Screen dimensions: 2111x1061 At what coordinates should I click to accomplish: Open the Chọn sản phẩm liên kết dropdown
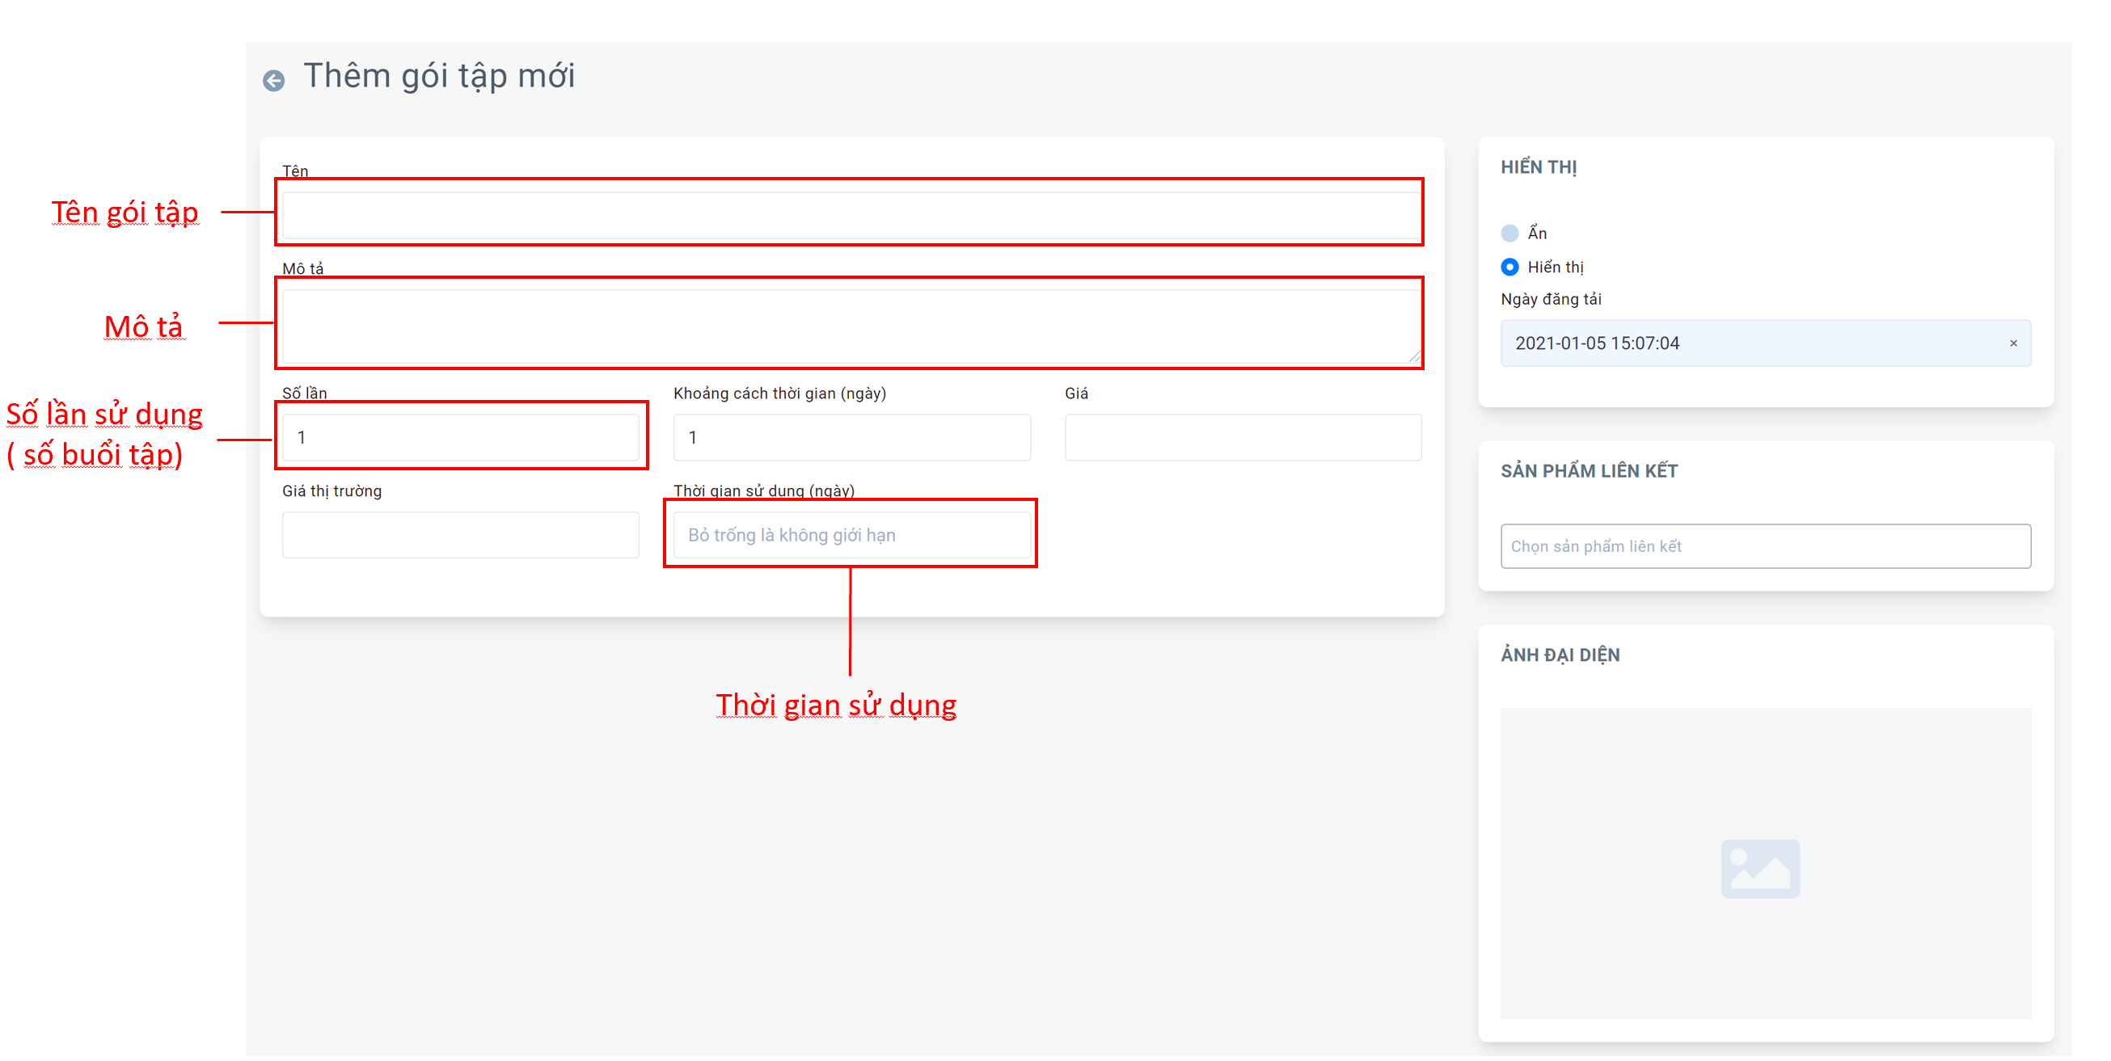pyautogui.click(x=1766, y=546)
